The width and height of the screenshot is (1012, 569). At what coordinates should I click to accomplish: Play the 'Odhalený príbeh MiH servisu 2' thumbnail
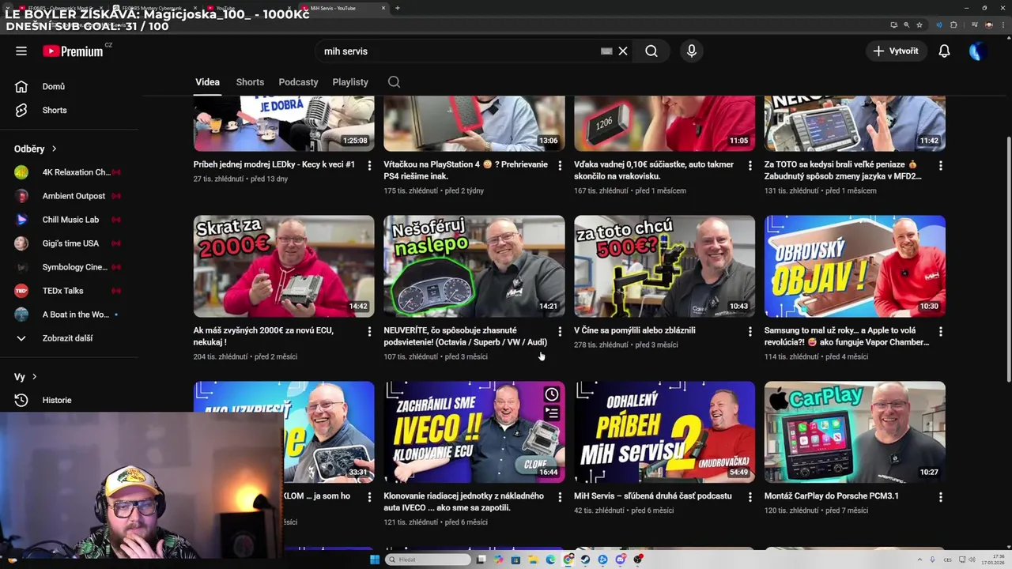665,432
